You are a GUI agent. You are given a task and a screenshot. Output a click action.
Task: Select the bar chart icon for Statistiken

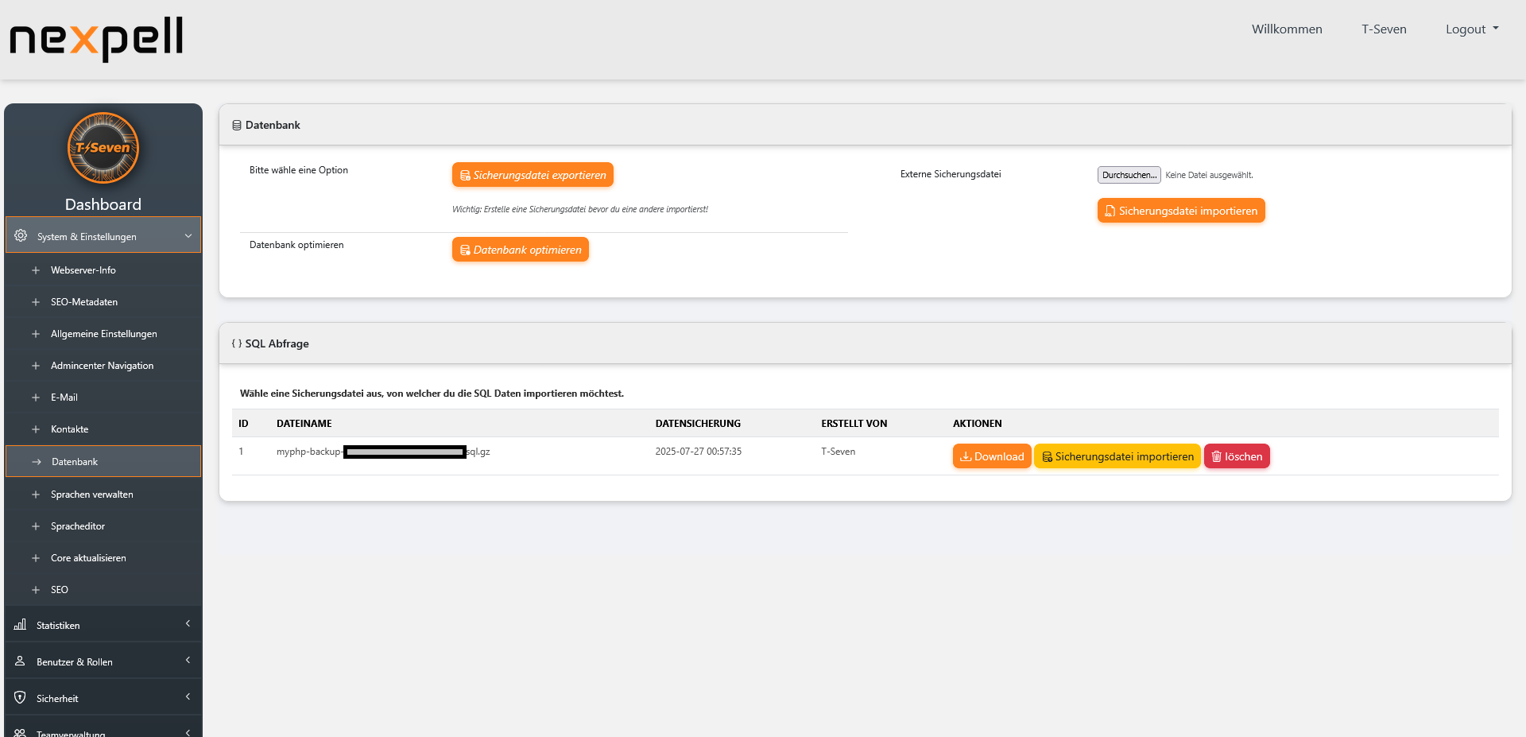pos(19,625)
